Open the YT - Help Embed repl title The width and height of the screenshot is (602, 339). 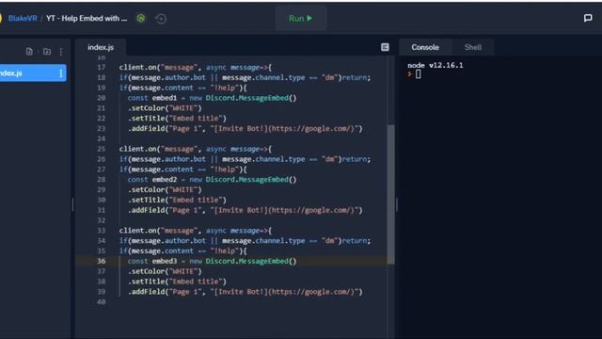click(x=87, y=19)
